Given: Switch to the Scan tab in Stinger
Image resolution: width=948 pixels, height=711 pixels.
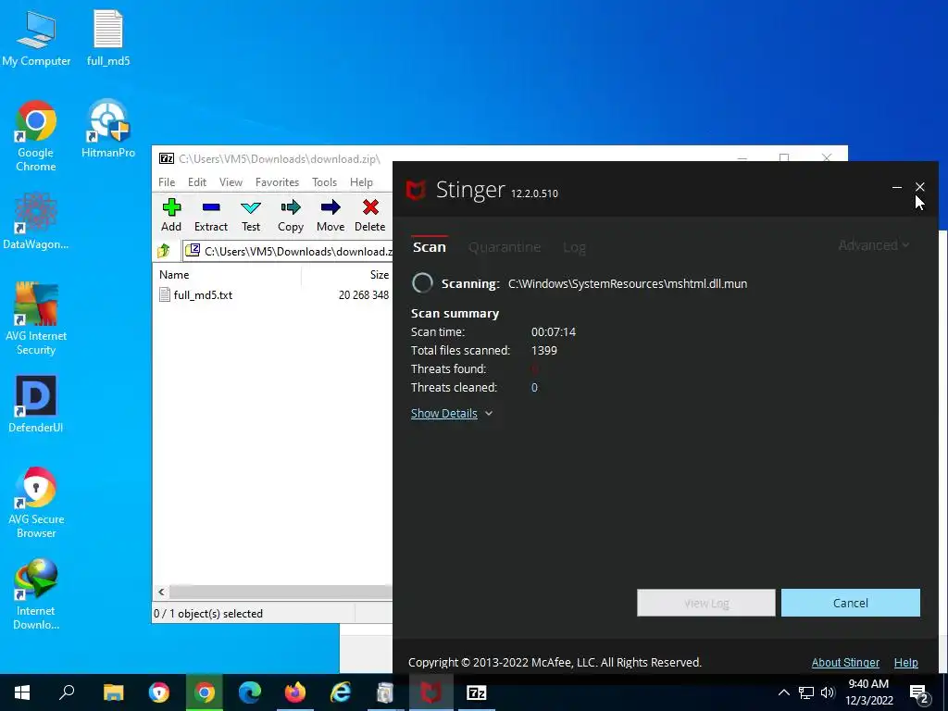Looking at the screenshot, I should pyautogui.click(x=430, y=246).
